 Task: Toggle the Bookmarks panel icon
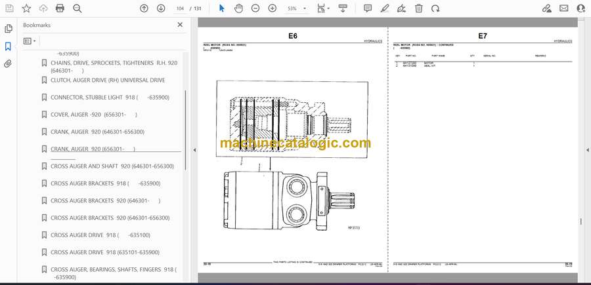pyautogui.click(x=8, y=47)
